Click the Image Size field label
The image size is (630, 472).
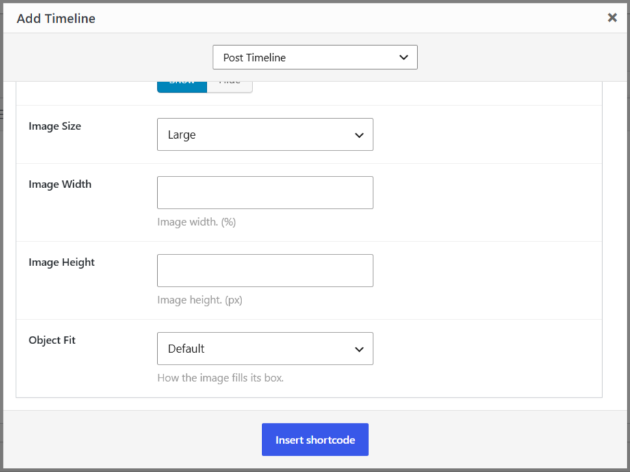(55, 126)
